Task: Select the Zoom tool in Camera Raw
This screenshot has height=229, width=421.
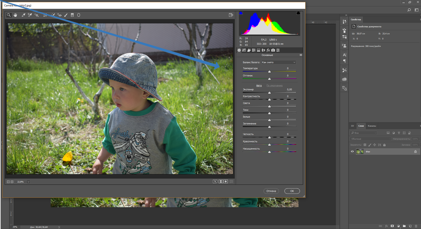Action: [9, 15]
